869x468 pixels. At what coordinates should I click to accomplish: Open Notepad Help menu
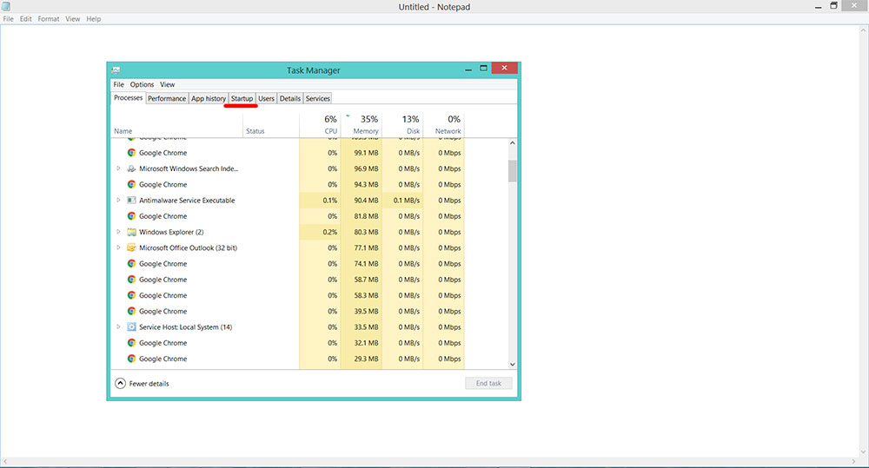[x=94, y=19]
